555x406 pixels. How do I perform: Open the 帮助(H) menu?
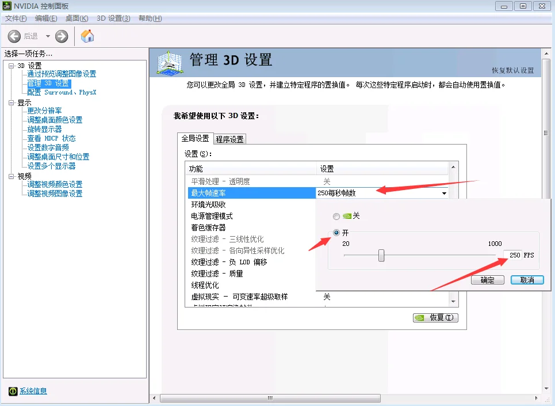[x=150, y=18]
